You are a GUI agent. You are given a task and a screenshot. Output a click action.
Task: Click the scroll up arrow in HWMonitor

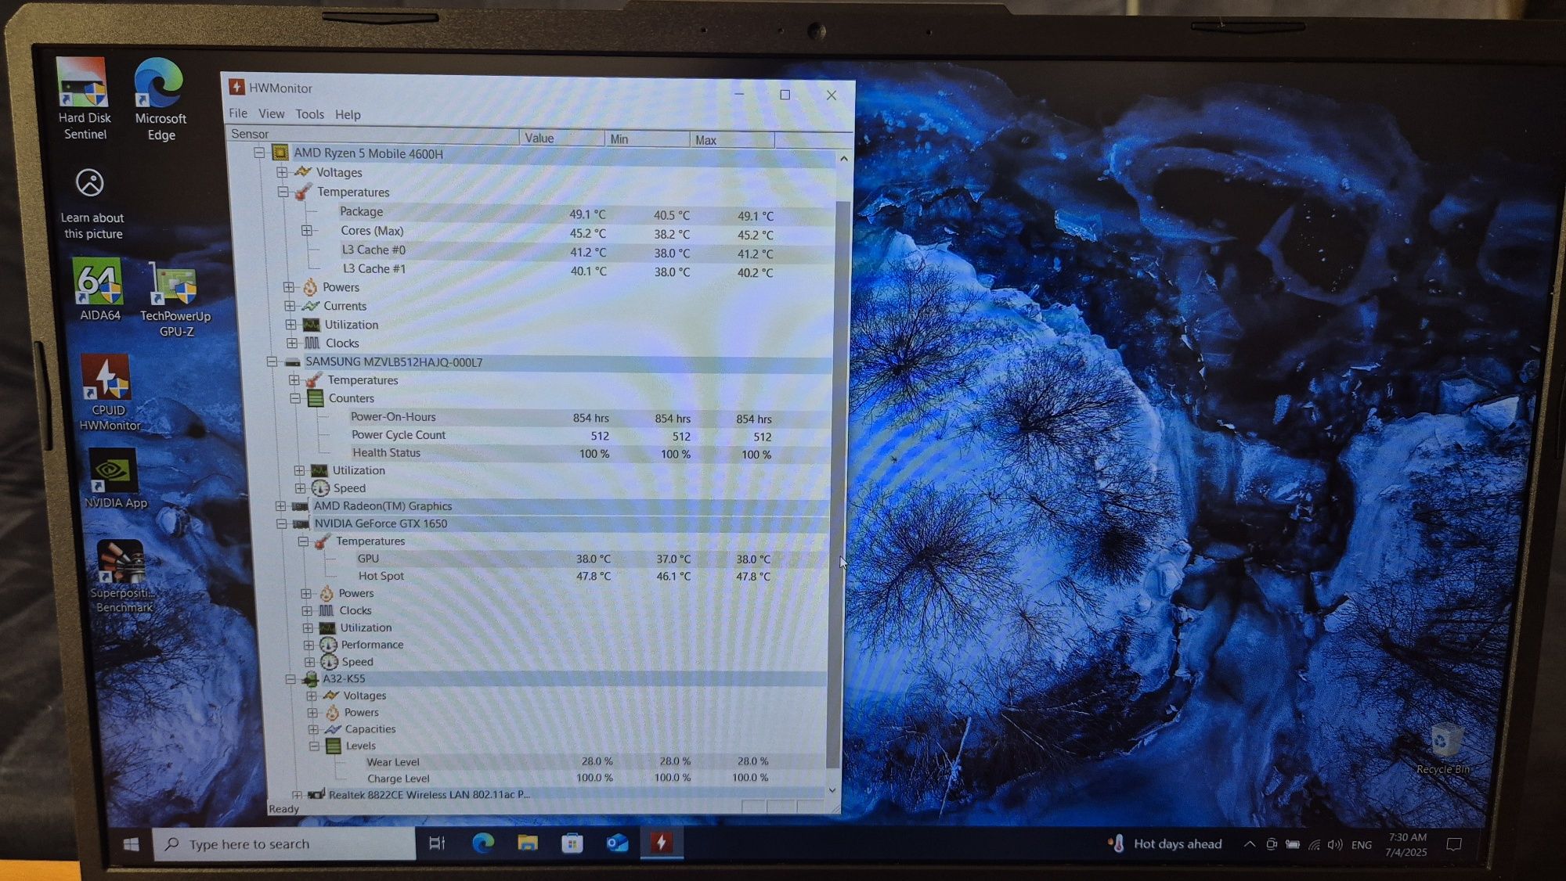(843, 158)
